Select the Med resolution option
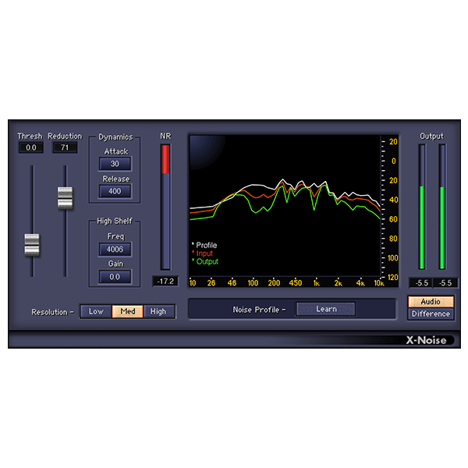Viewport: 468px width, 468px height. pos(128,311)
